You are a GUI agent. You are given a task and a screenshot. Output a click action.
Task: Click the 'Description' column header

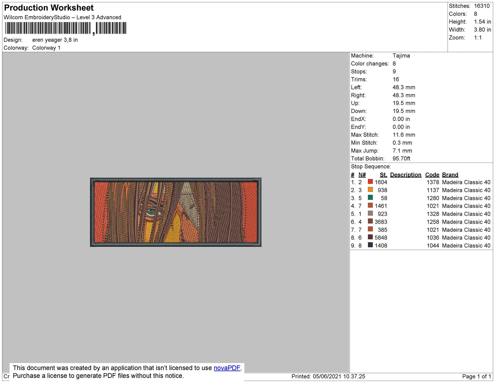[406, 175]
